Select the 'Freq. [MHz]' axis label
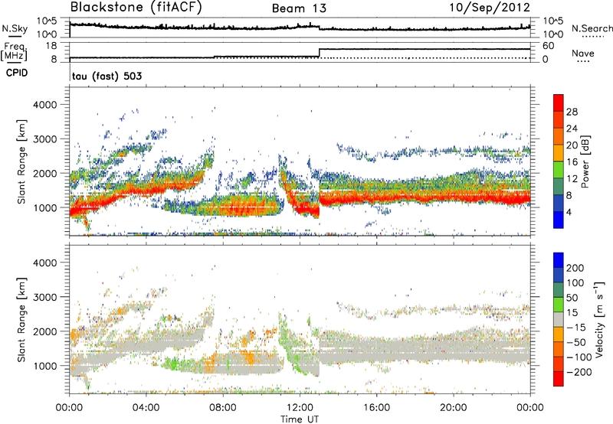 14,52
